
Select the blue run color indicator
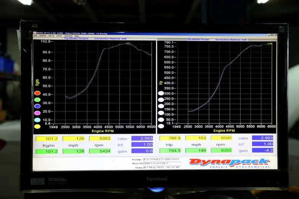click(x=37, y=106)
